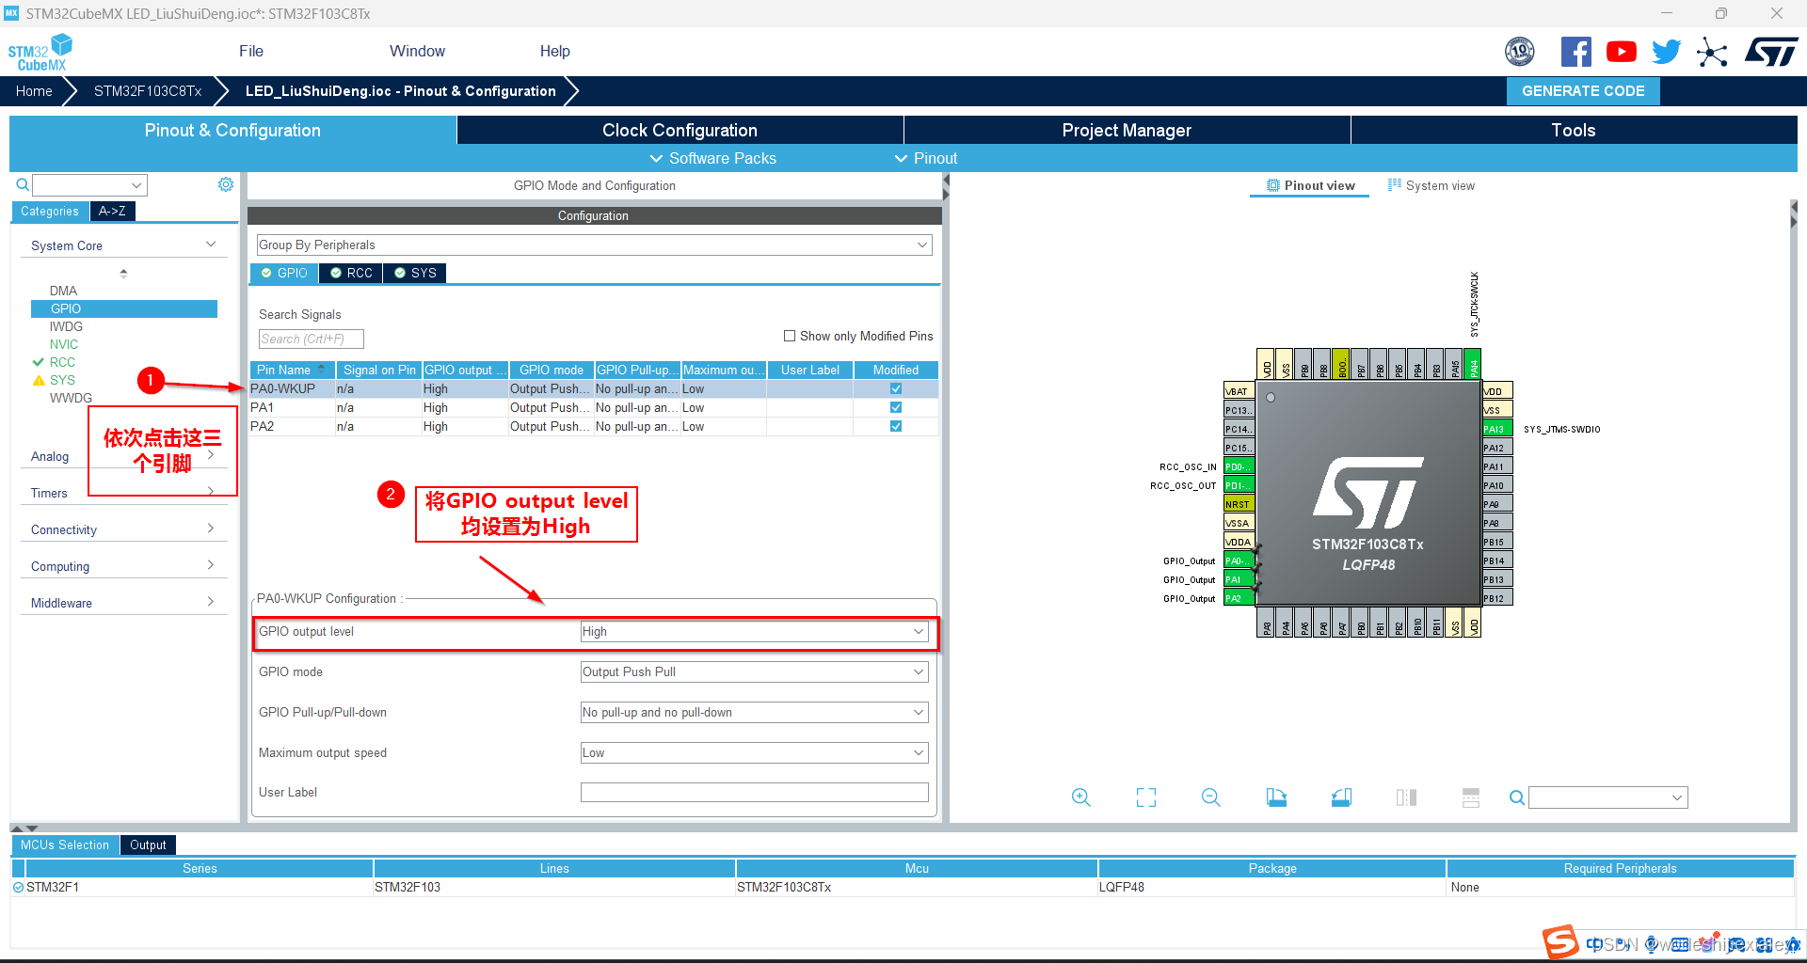Switch to A->Z category listing
Image resolution: width=1807 pixels, height=963 pixels.
[x=112, y=211]
